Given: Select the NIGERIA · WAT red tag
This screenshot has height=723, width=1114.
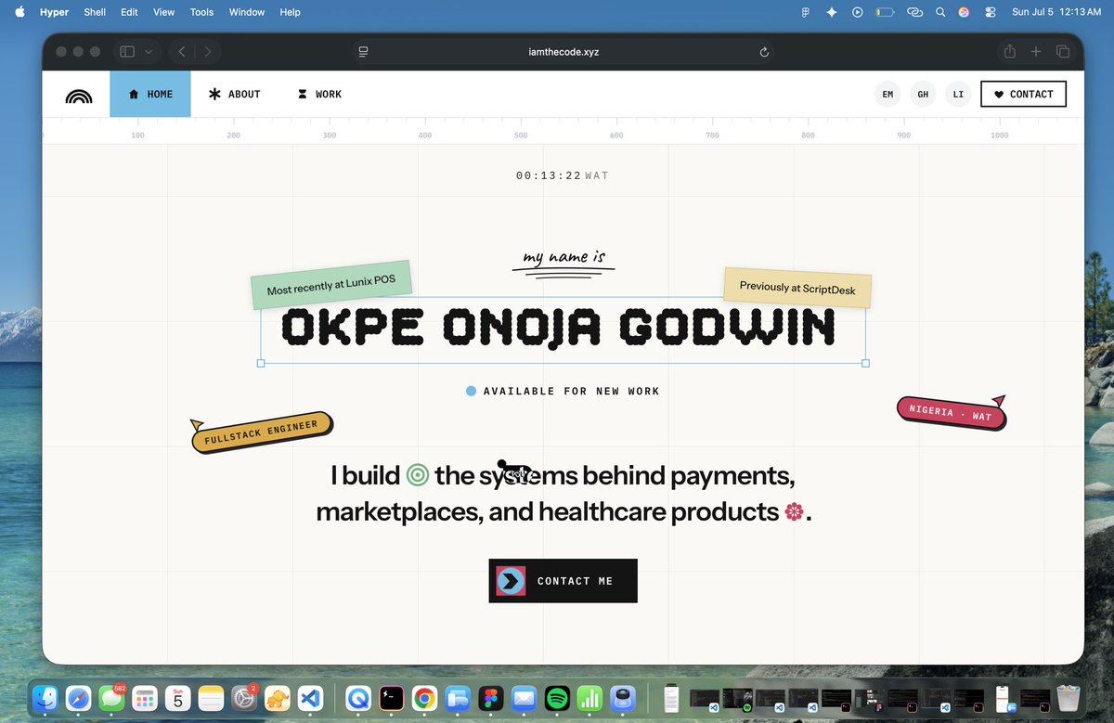Looking at the screenshot, I should pos(951,411).
